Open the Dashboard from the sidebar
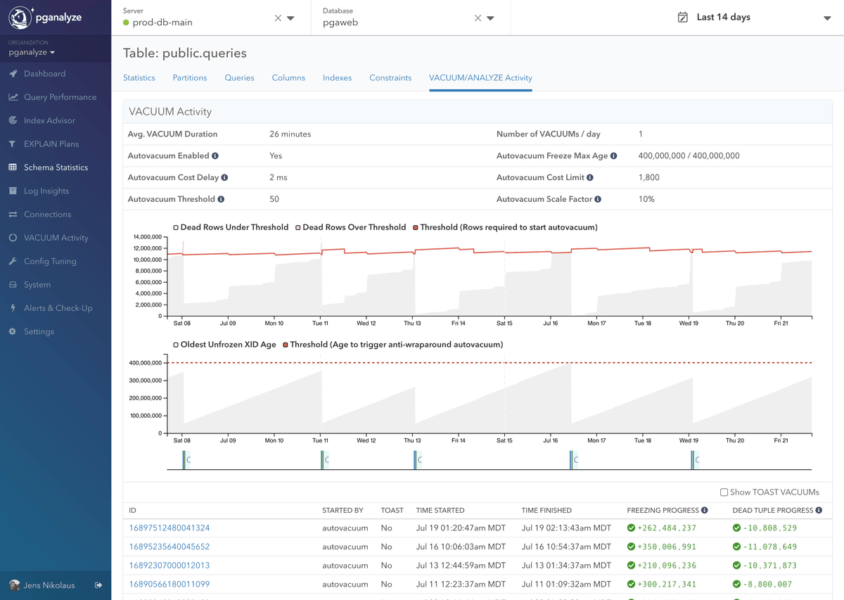 pos(46,73)
